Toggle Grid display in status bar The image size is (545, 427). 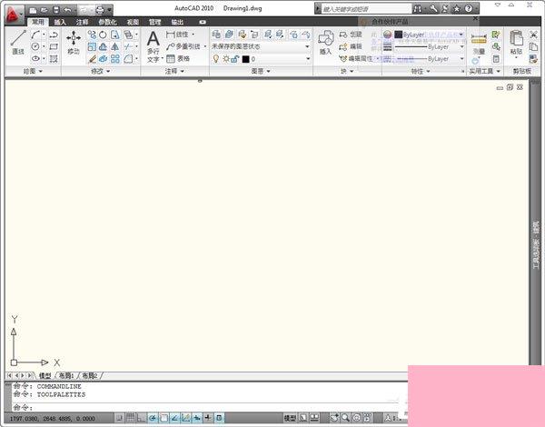tap(130, 418)
